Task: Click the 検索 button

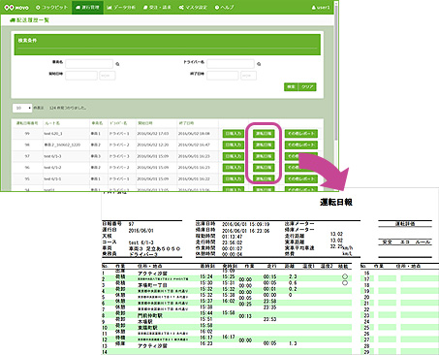Action: (292, 86)
